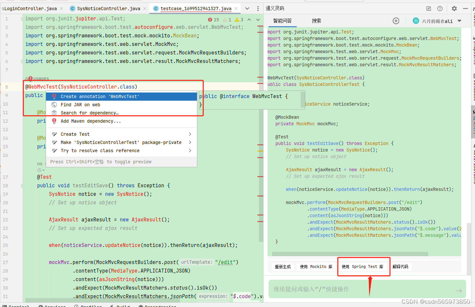Click the 解释代码 button

coord(400,267)
